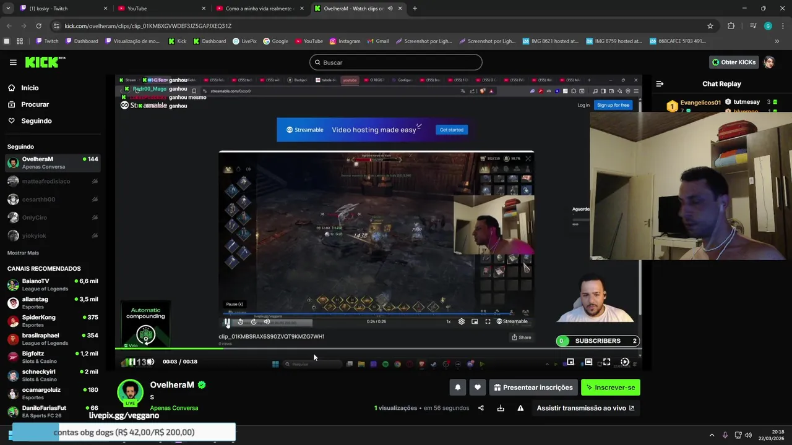Reload the current page

(x=38, y=26)
